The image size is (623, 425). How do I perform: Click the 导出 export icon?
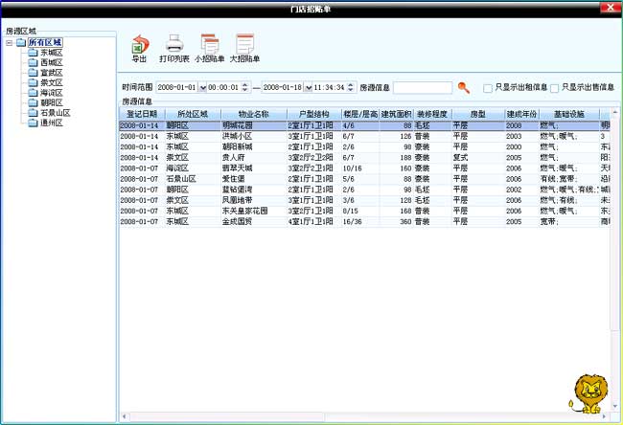139,43
